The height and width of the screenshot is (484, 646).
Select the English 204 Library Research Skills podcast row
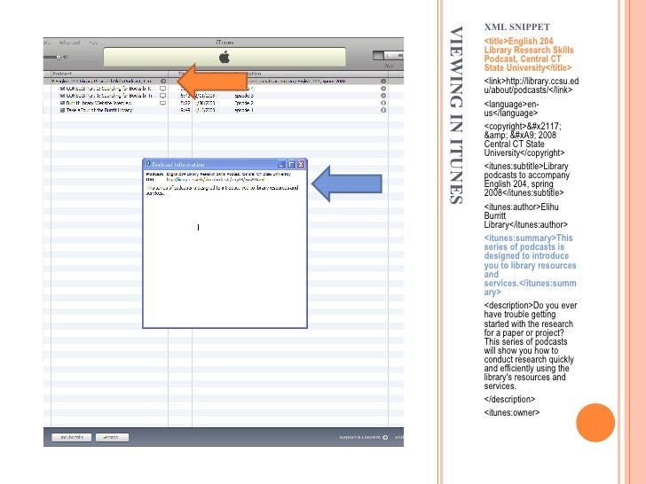click(x=224, y=81)
